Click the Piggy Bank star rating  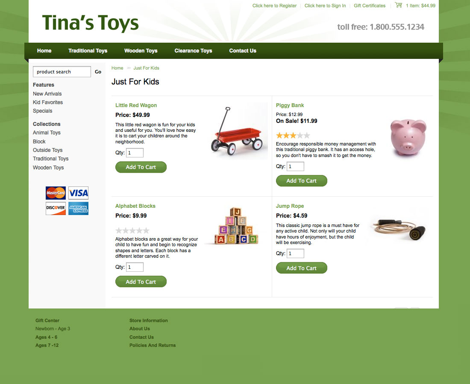click(x=293, y=136)
